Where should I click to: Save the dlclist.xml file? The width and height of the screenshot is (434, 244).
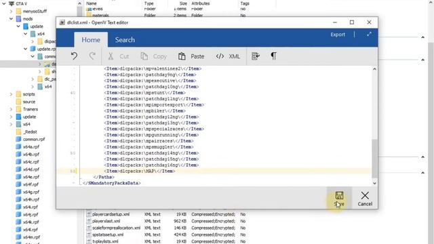point(339,199)
